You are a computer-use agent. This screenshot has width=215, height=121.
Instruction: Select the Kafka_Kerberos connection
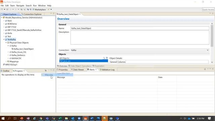18,55
